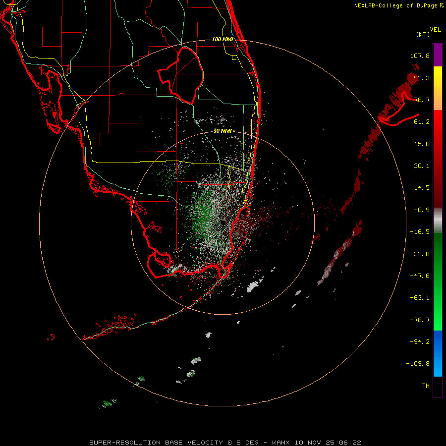Select the 45.6 scale value

(422, 144)
